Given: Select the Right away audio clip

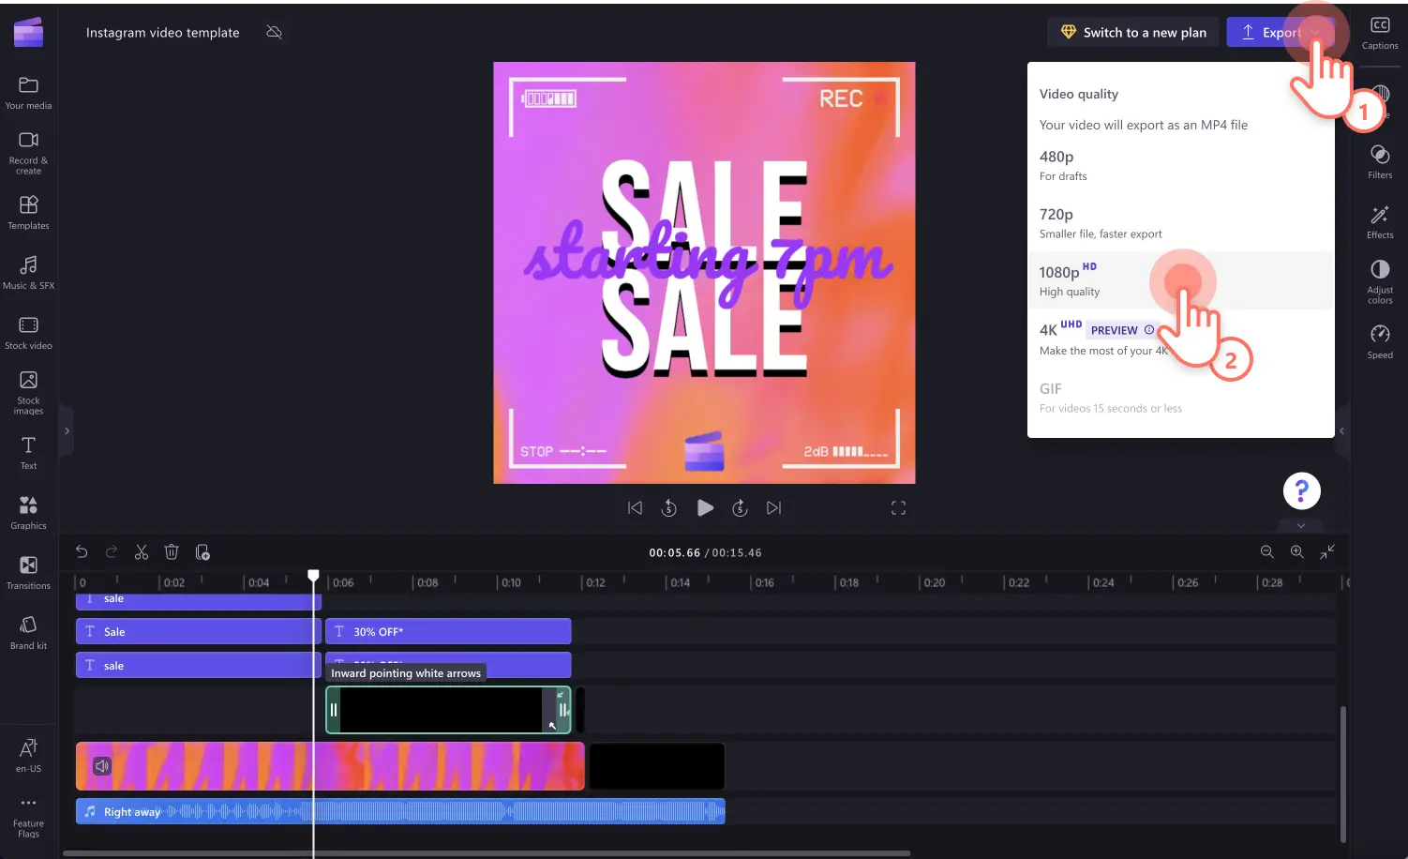Looking at the screenshot, I should (x=400, y=811).
